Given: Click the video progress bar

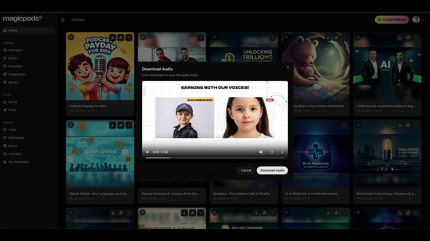Looking at the screenshot, I should 215,158.
